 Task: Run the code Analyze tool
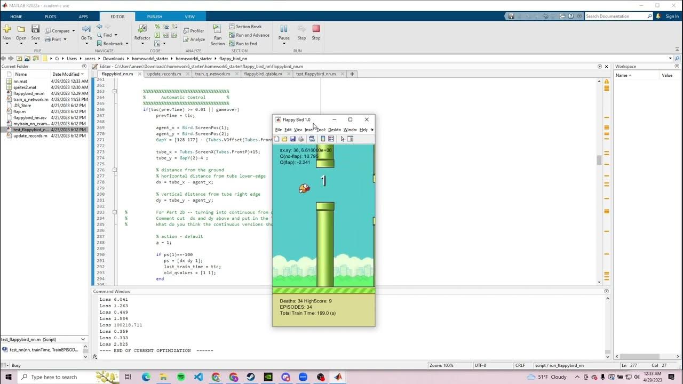[x=193, y=39]
